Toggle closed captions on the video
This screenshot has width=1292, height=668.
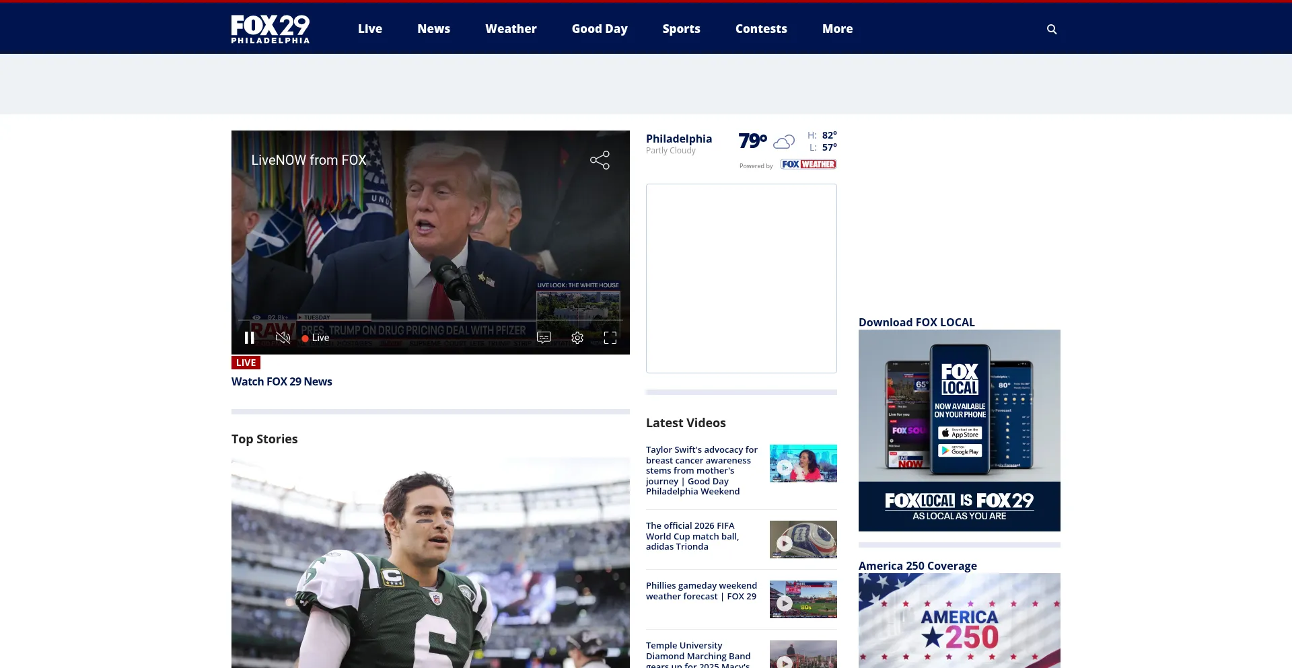pos(544,338)
